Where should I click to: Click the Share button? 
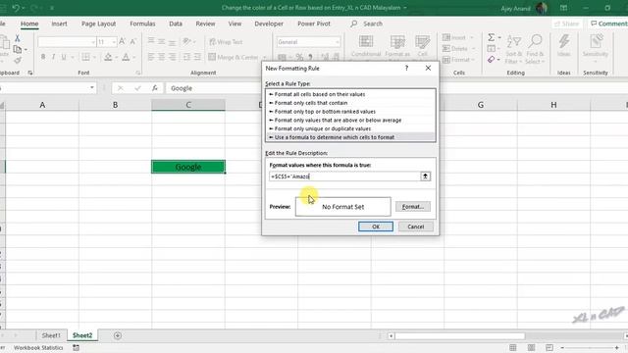(x=567, y=24)
